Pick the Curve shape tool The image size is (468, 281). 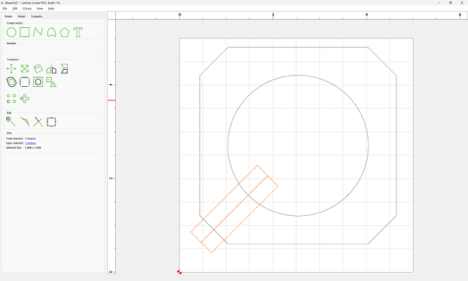[x=52, y=33]
